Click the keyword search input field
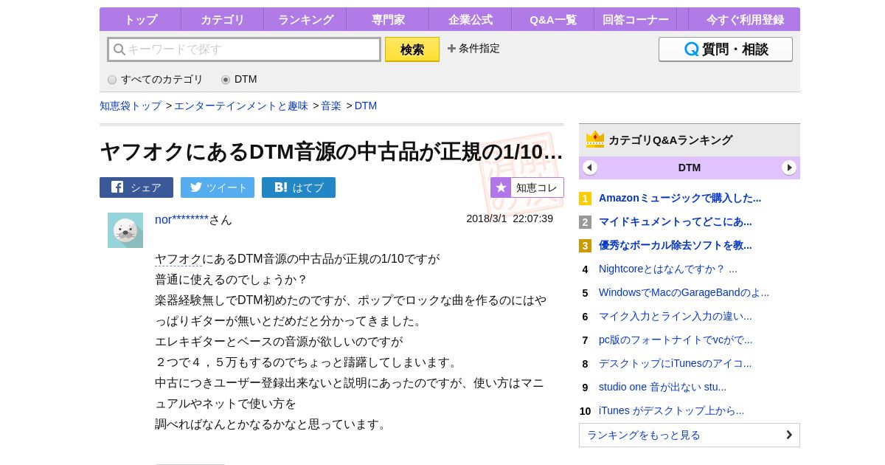Viewport: 885px width, 465px height. tap(244, 49)
